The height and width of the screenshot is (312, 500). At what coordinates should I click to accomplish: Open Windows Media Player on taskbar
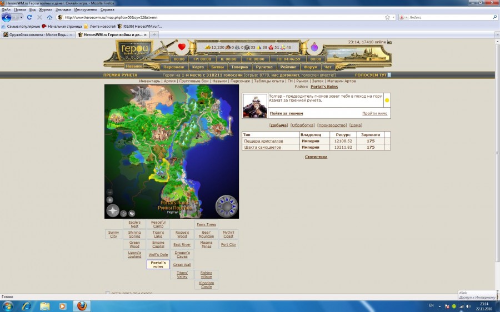click(x=62, y=306)
